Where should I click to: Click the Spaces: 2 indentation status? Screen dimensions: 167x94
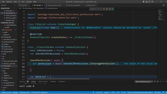tap(107, 92)
